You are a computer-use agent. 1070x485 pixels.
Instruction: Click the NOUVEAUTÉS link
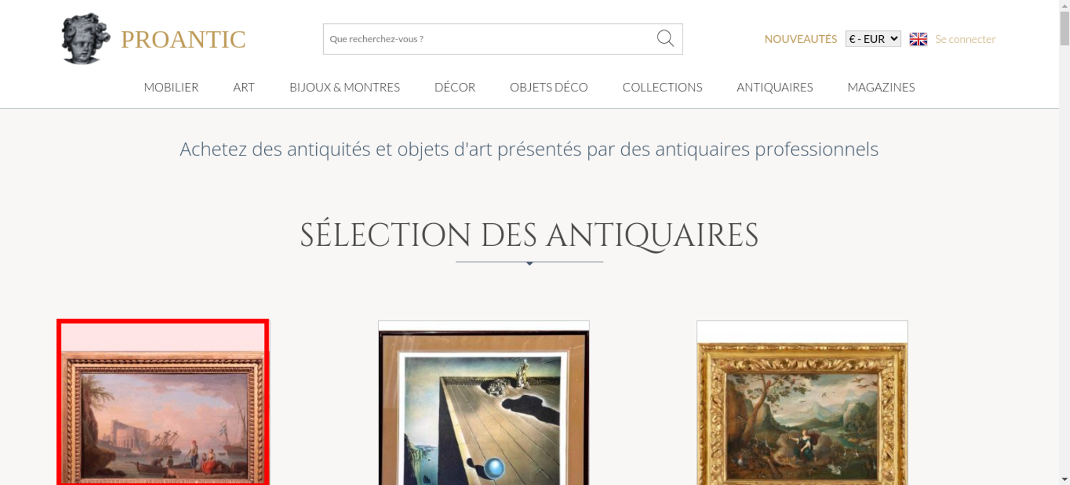800,39
